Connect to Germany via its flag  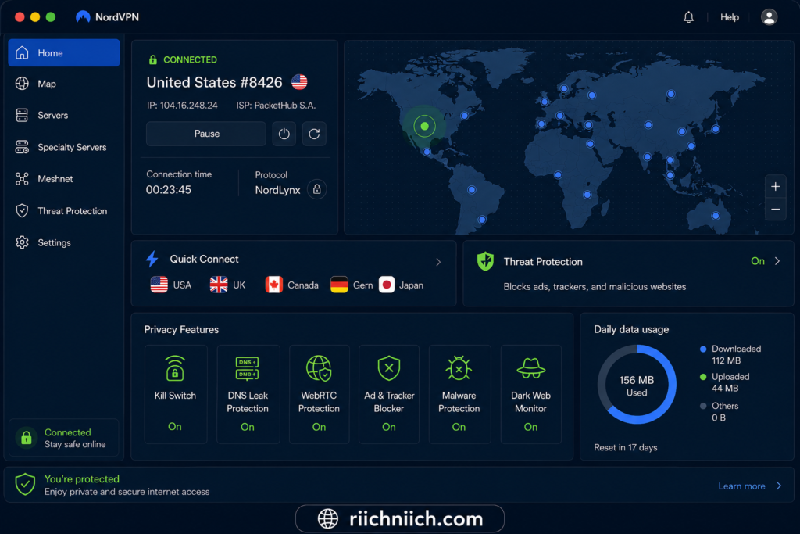[x=339, y=285]
